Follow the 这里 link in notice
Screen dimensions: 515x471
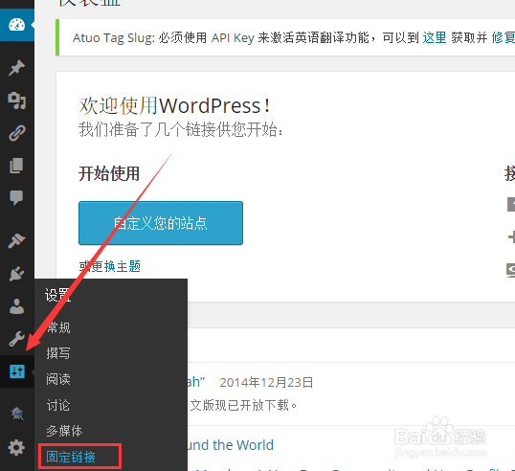(x=435, y=37)
